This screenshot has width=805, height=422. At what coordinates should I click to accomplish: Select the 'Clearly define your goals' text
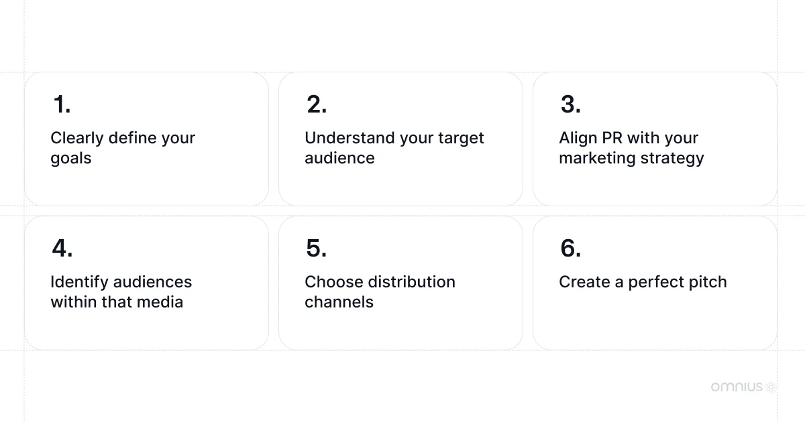123,148
